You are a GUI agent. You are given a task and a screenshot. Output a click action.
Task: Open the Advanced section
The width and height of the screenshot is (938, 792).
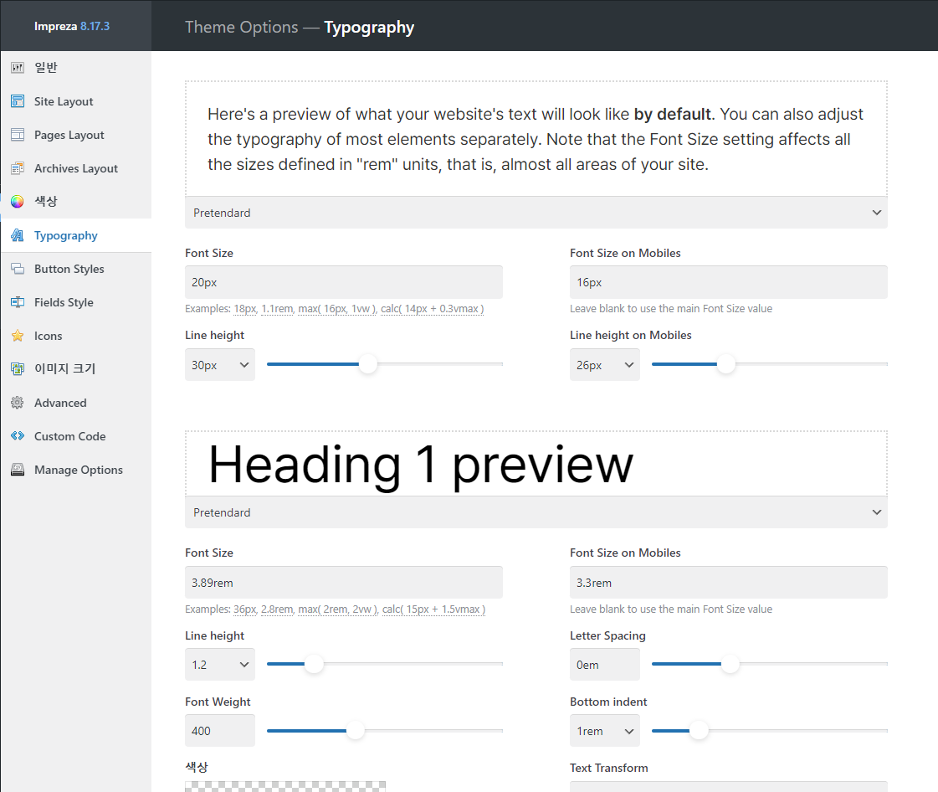point(76,403)
